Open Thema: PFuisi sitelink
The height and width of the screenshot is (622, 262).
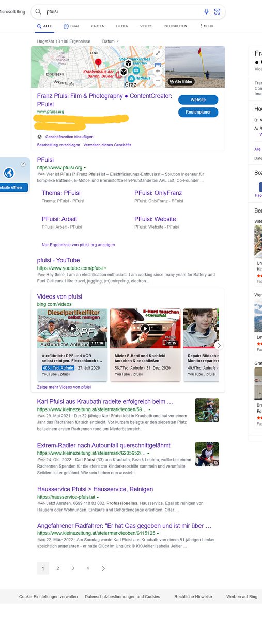pos(61,193)
